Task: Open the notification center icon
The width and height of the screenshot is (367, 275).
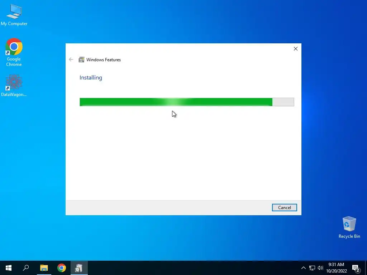Action: [x=356, y=268]
